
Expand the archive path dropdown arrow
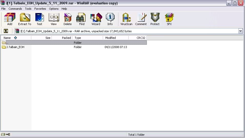(240, 31)
